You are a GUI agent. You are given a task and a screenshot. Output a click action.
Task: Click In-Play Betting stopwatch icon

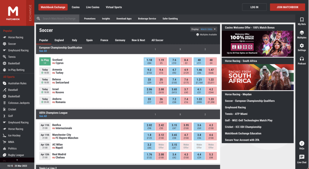[x=5, y=70]
